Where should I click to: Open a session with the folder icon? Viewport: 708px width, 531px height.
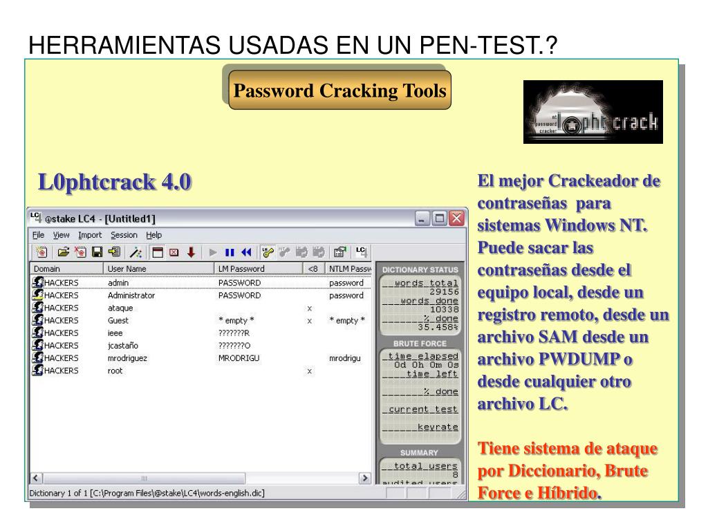click(x=64, y=252)
